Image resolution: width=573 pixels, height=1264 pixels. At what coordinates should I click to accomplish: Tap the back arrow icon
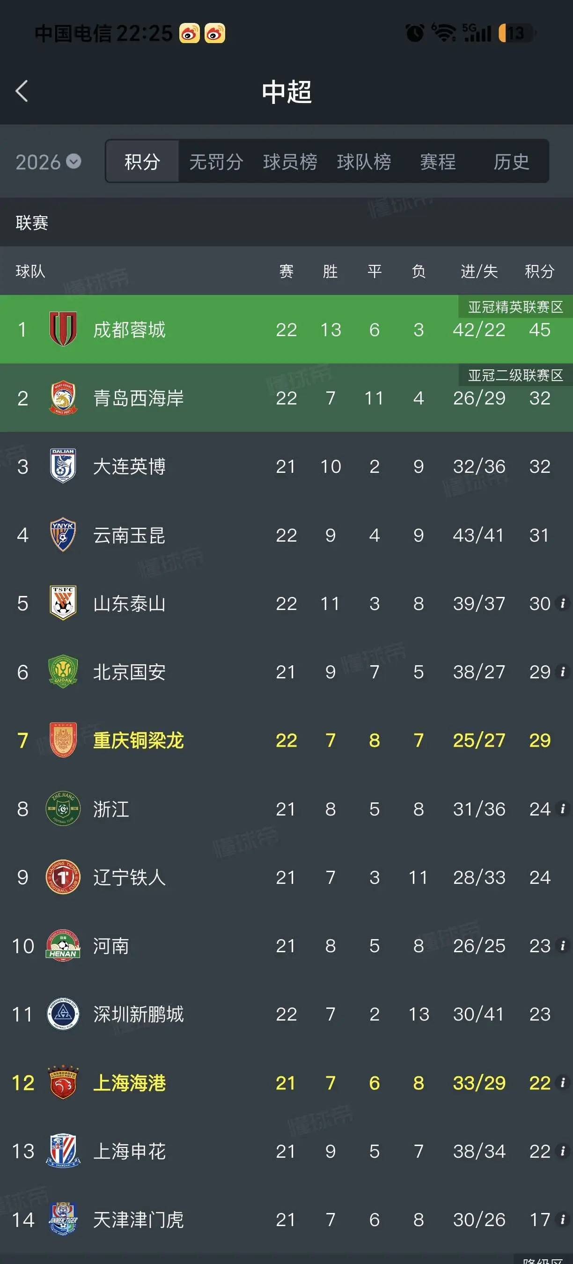coord(22,91)
